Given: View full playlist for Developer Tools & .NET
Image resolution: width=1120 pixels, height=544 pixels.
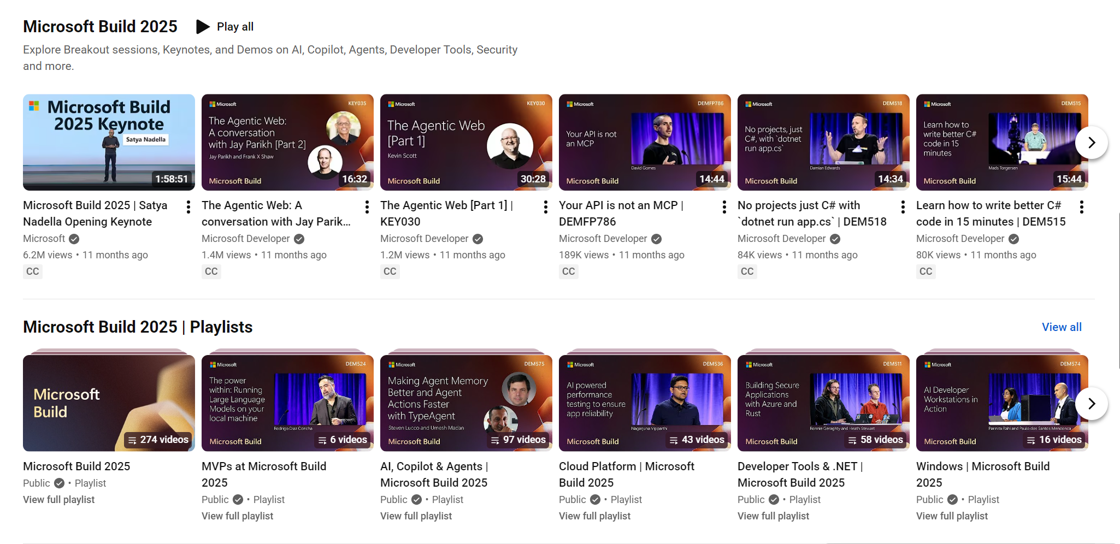Looking at the screenshot, I should [773, 516].
